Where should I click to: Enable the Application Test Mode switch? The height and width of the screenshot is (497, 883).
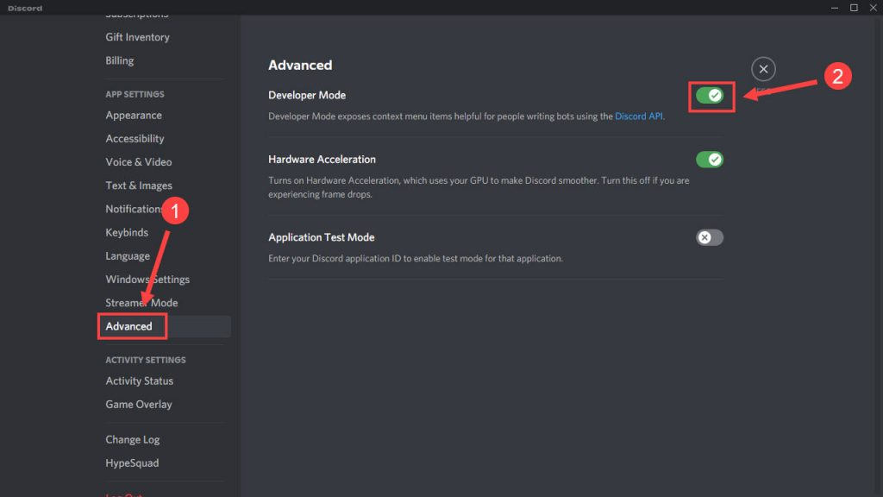pos(710,237)
